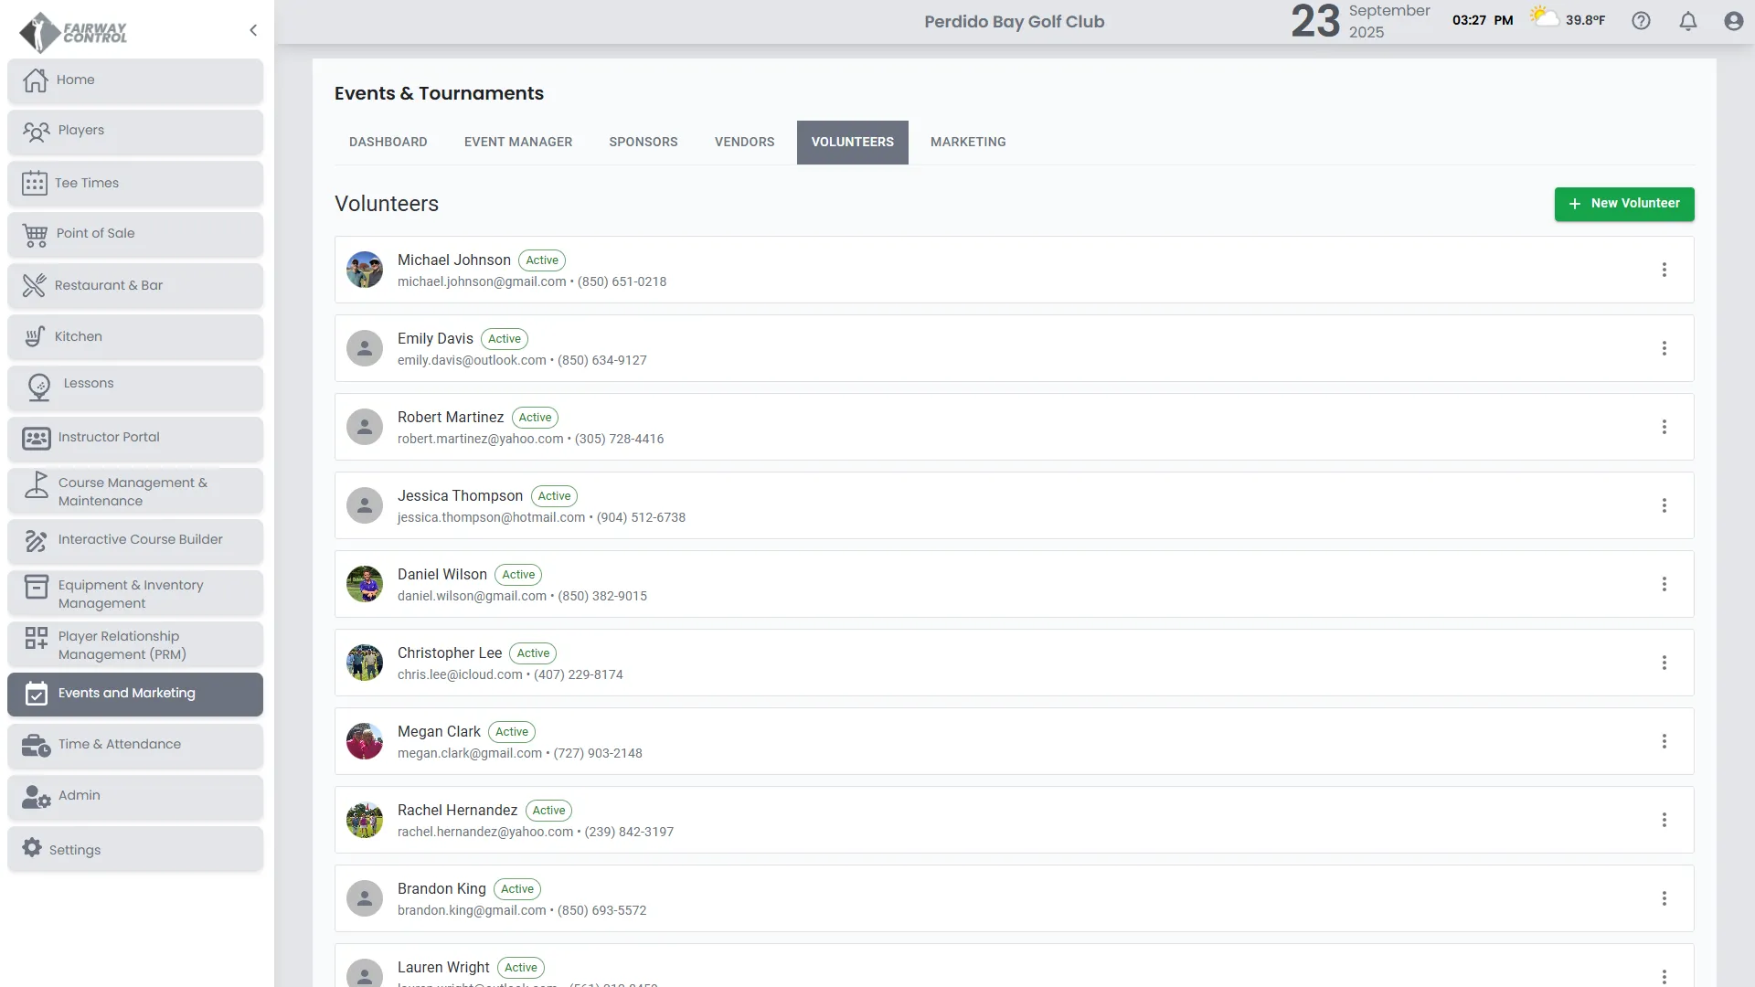Click the Time & Attendance briefcase icon
1755x987 pixels.
point(36,745)
